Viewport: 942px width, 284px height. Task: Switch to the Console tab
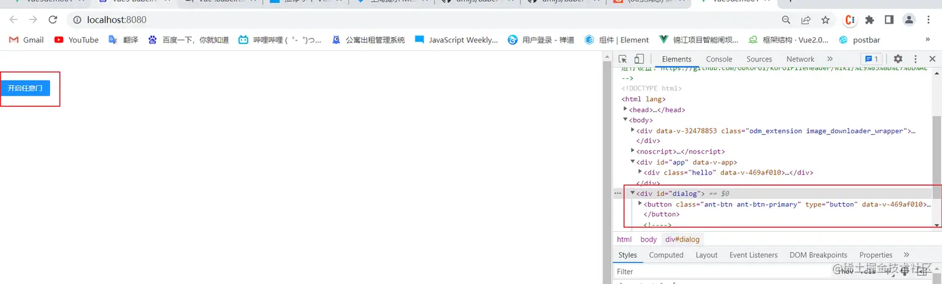(719, 59)
